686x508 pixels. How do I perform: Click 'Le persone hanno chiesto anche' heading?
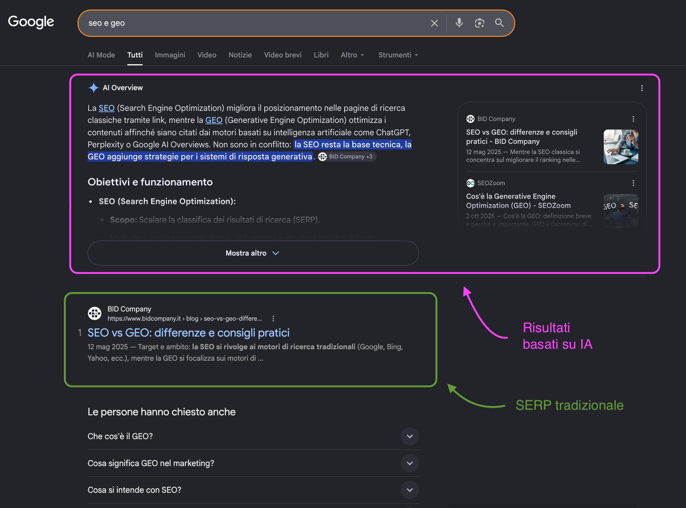161,412
